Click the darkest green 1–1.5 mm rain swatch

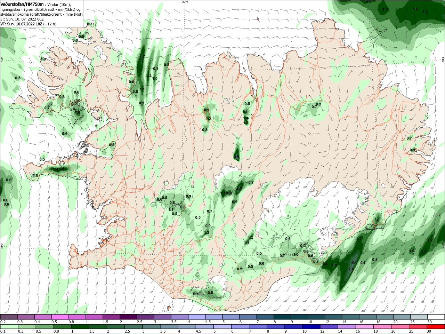click(x=80, y=326)
